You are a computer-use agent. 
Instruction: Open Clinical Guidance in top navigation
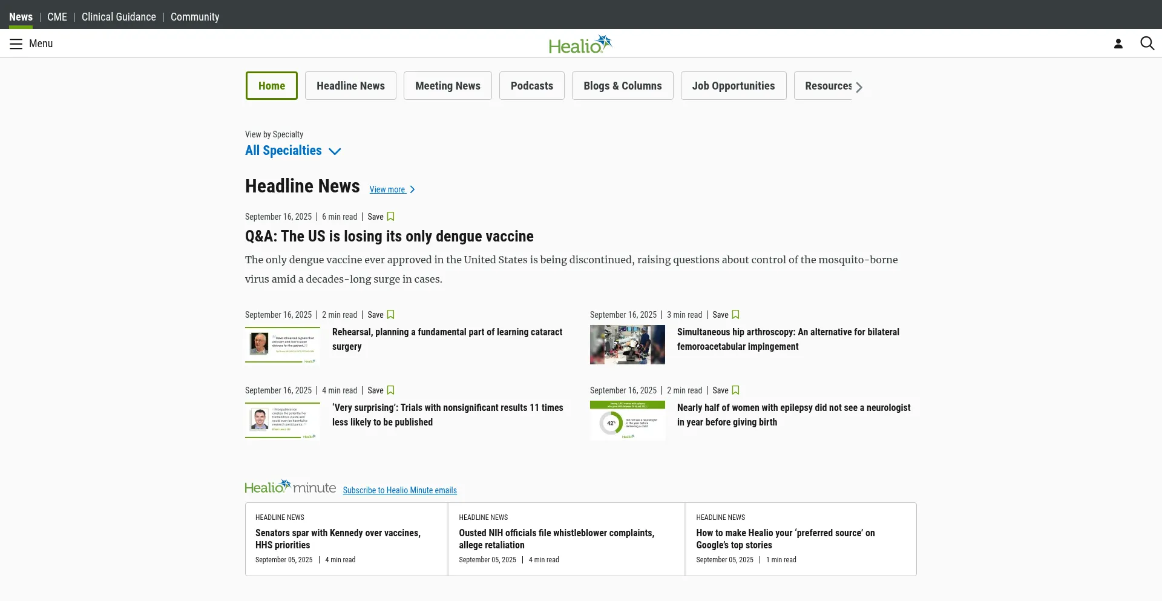(119, 17)
